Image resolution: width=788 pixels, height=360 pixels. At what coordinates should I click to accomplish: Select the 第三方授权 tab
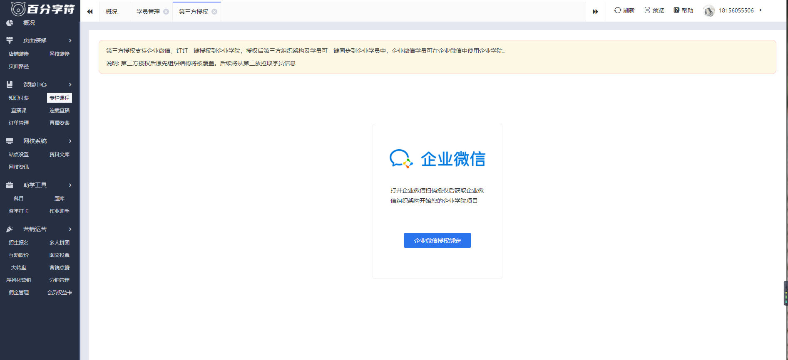click(x=194, y=12)
